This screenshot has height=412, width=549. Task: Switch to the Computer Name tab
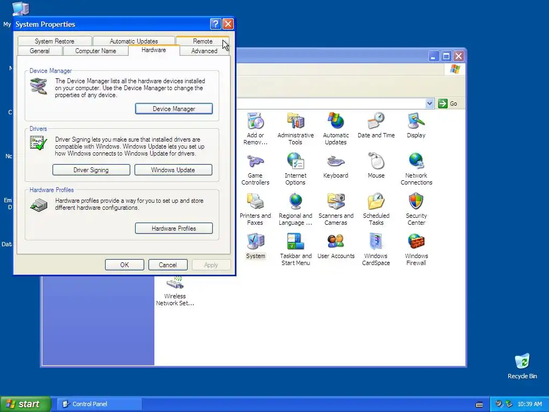[95, 51]
